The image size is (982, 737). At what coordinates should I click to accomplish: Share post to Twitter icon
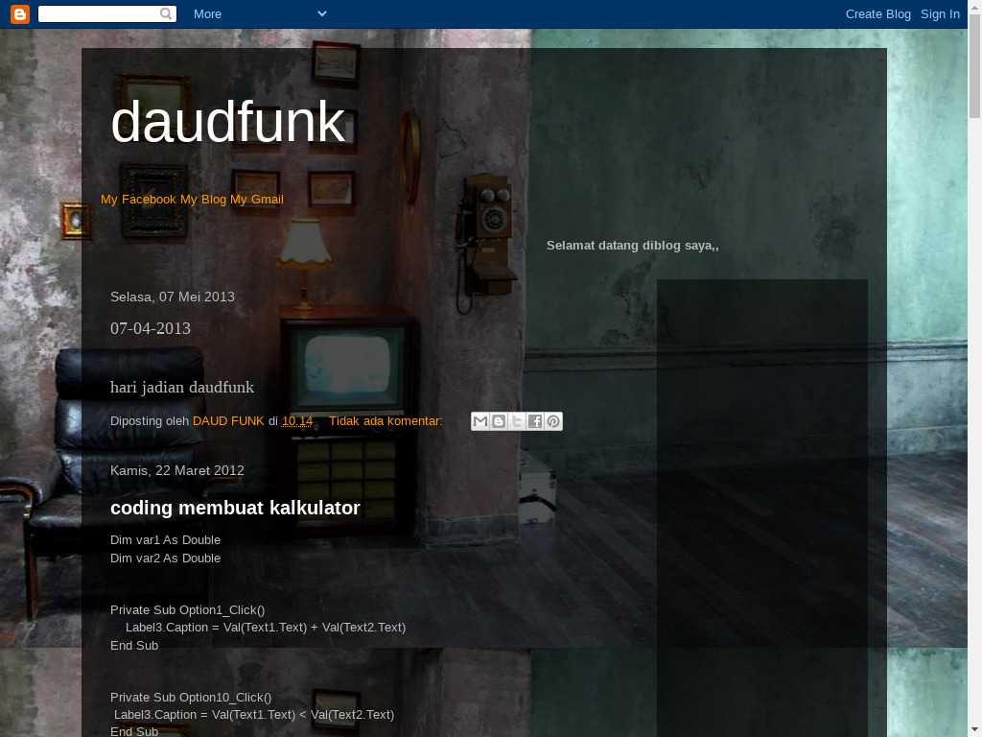(x=517, y=421)
